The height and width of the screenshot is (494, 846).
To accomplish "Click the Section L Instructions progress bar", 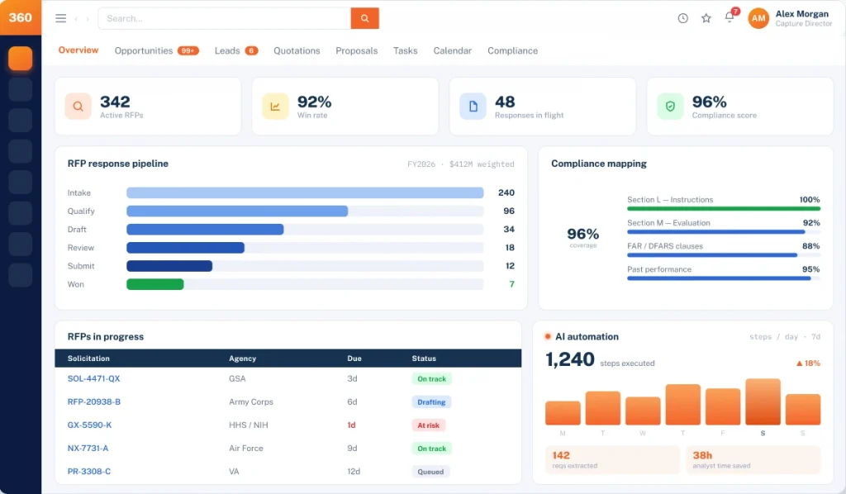I will click(724, 208).
